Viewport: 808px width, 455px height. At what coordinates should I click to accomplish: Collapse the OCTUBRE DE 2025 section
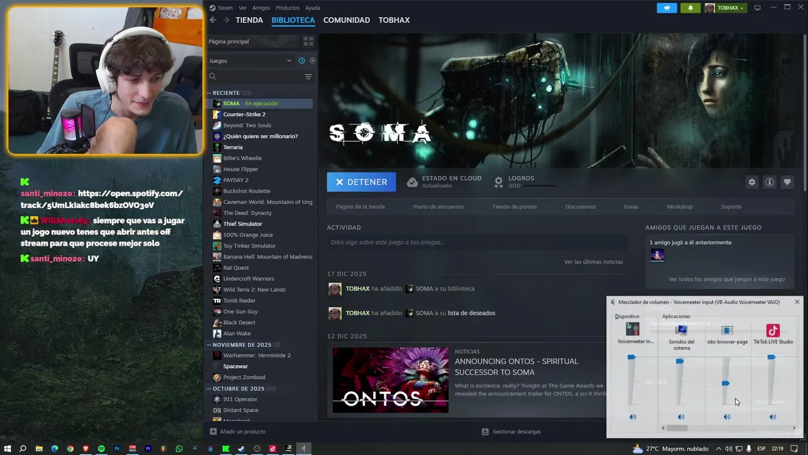click(209, 389)
